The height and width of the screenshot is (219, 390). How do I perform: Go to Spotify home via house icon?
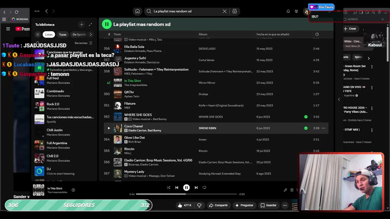[137, 11]
